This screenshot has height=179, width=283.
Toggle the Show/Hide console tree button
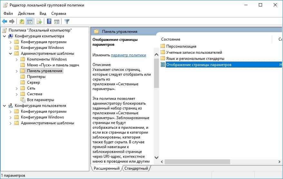[x=30, y=22]
